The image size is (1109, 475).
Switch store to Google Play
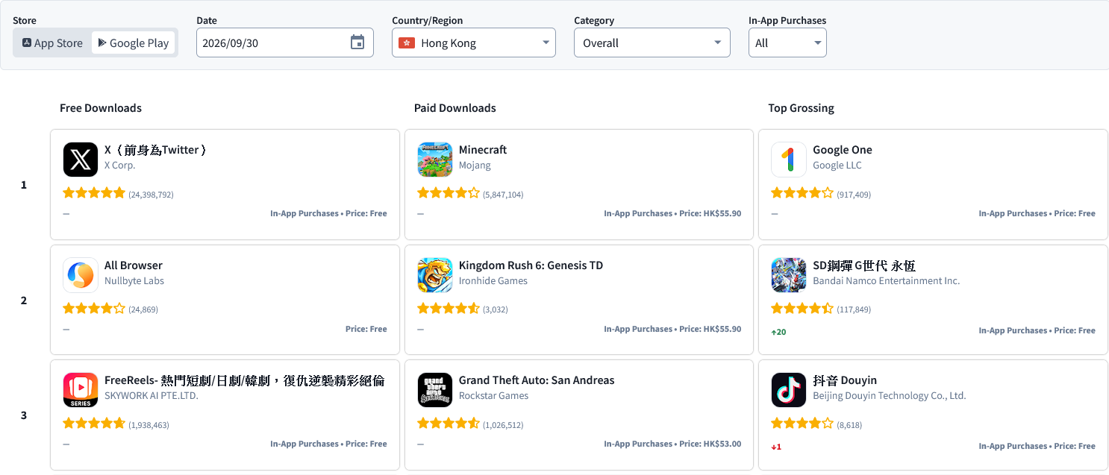coord(134,43)
